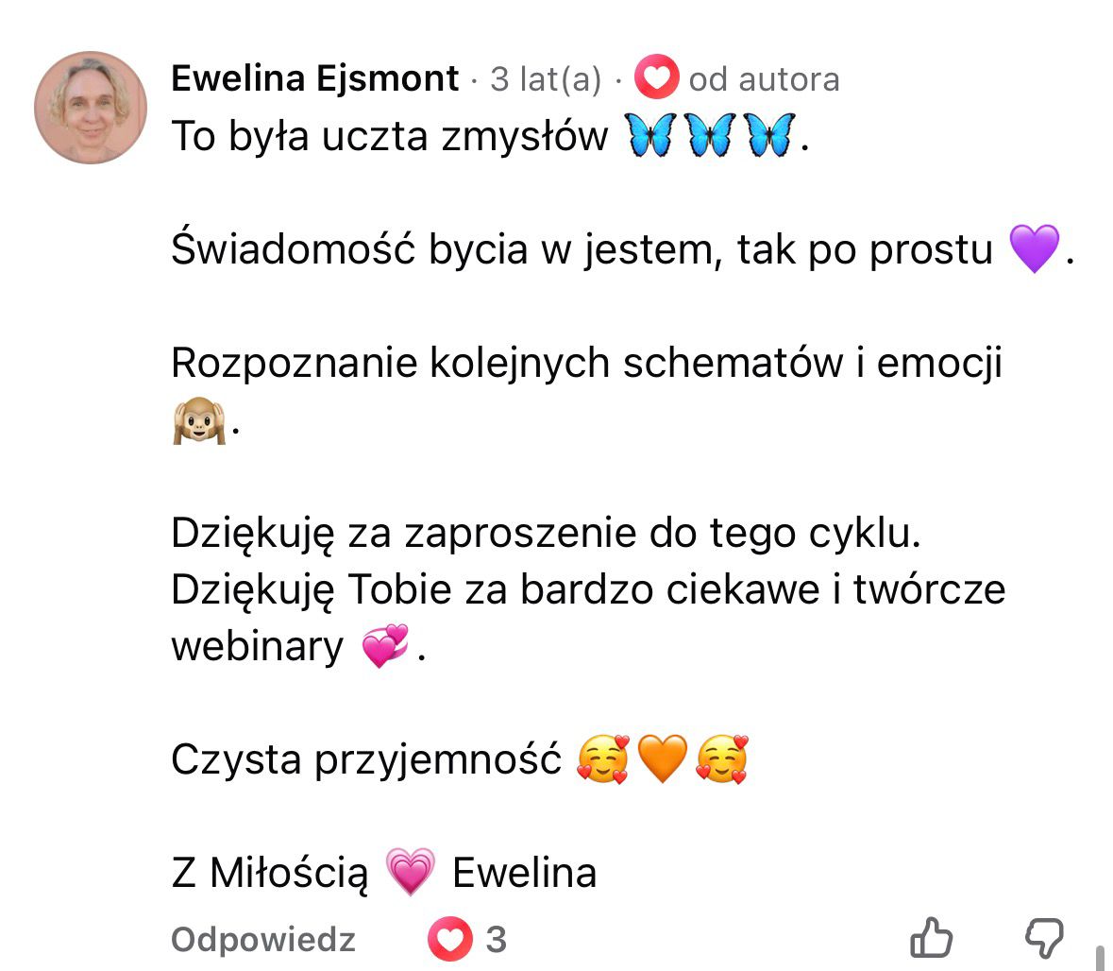This screenshot has height=971, width=1113.
Task: Click the text "To była uczta zmysłów"
Action: pyautogui.click(x=390, y=137)
